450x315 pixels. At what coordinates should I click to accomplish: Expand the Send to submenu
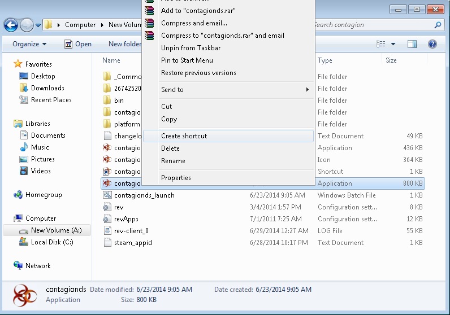pyautogui.click(x=228, y=89)
